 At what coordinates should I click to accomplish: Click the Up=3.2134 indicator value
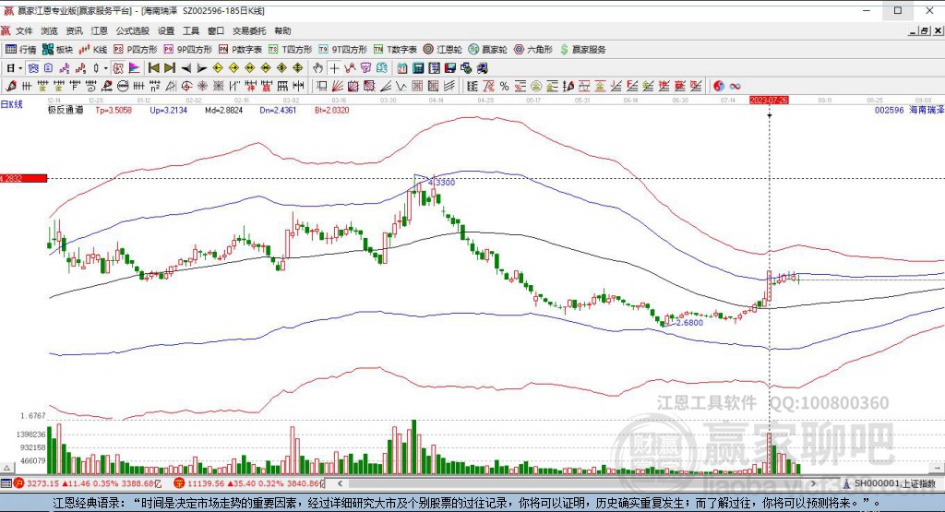[x=169, y=110]
